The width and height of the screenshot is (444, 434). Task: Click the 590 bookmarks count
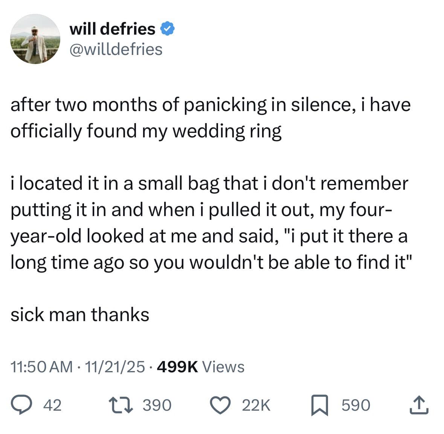(356, 405)
